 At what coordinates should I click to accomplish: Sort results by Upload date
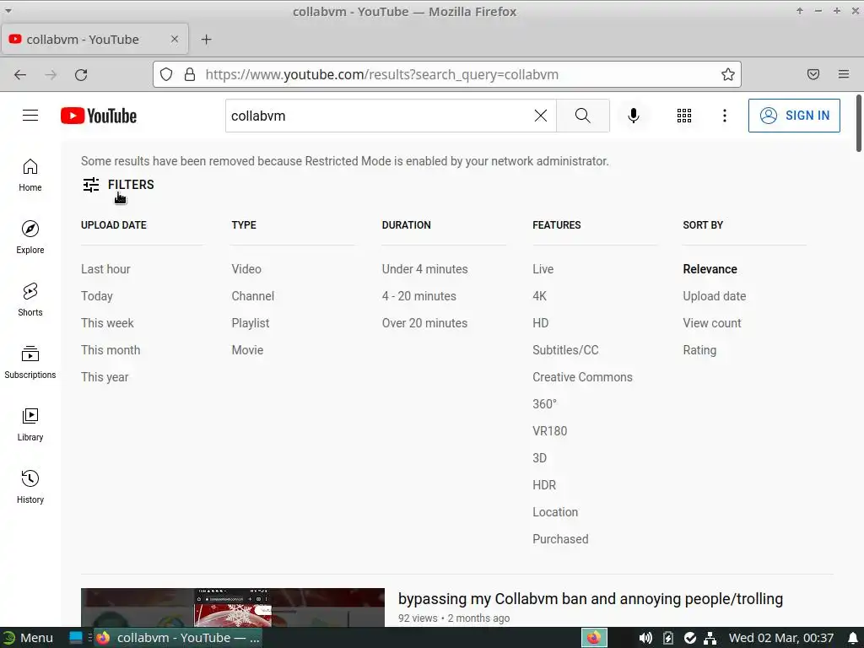pos(714,296)
